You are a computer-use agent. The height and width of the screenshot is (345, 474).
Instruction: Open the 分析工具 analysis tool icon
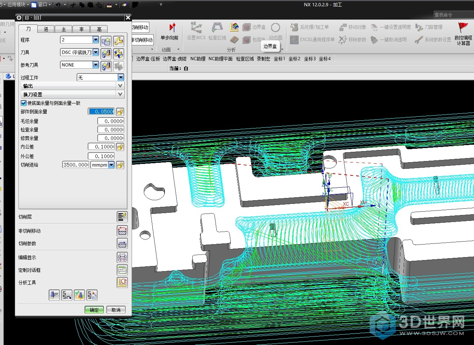[x=122, y=283]
